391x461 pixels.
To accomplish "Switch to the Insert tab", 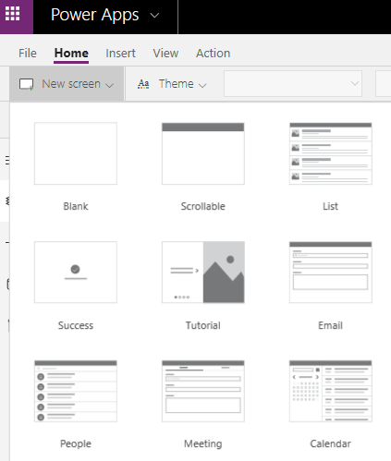I will coord(120,54).
